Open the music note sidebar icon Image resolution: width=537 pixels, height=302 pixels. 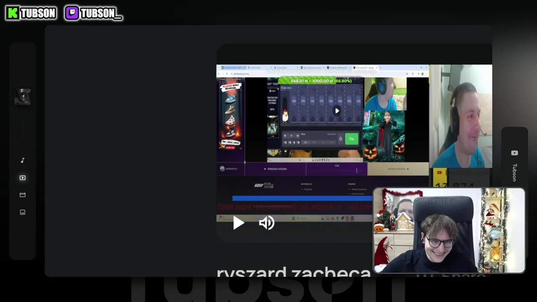click(x=23, y=160)
